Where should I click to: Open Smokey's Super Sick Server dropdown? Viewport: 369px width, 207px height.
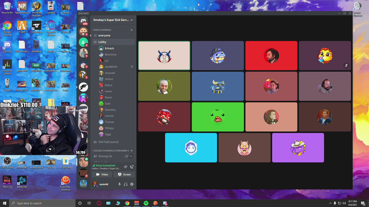click(x=113, y=20)
